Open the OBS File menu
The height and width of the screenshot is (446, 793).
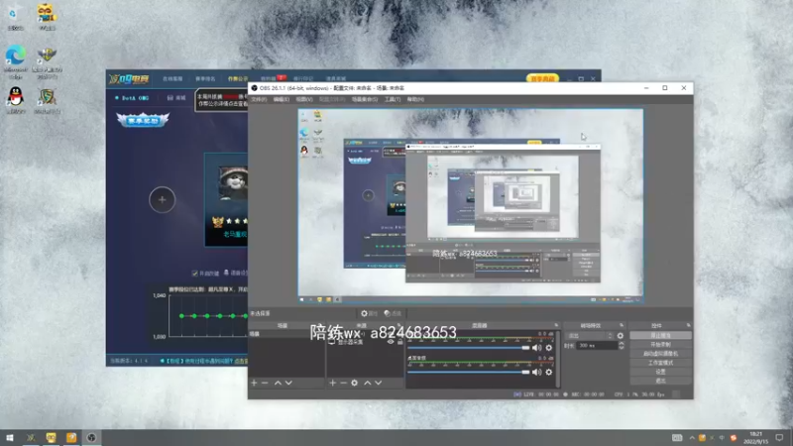click(x=259, y=100)
